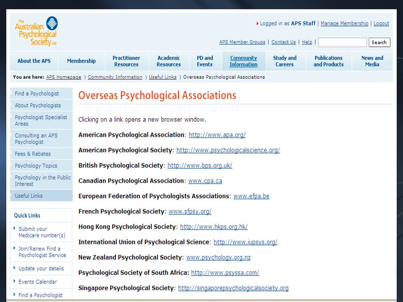Click 'European Federation of Psychologists Associations' label
403x302 pixels.
154,196
